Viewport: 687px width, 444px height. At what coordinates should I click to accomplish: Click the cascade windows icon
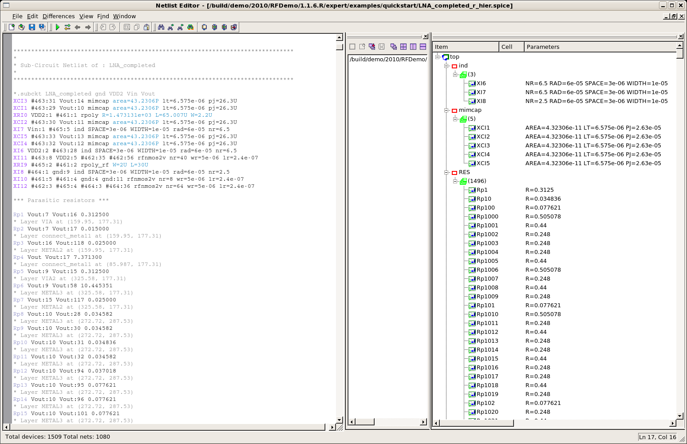tap(394, 47)
